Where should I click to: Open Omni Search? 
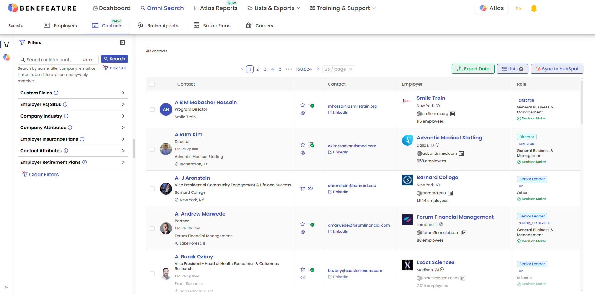pos(162,8)
